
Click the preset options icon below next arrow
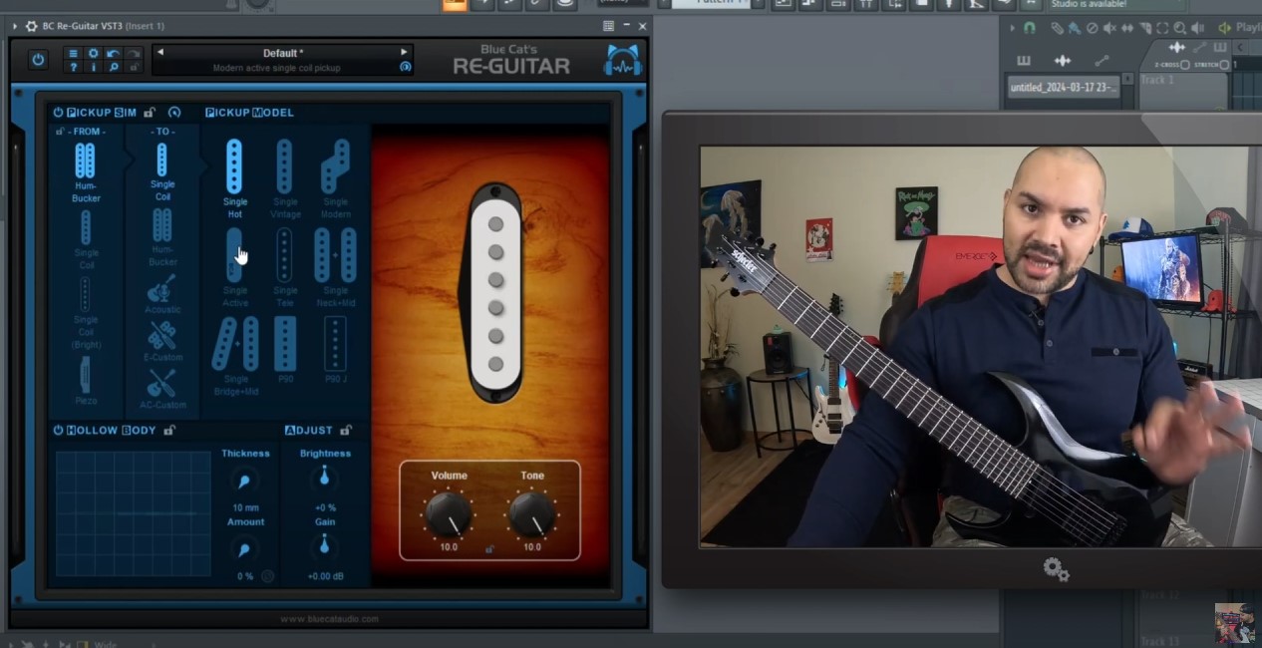(x=405, y=67)
